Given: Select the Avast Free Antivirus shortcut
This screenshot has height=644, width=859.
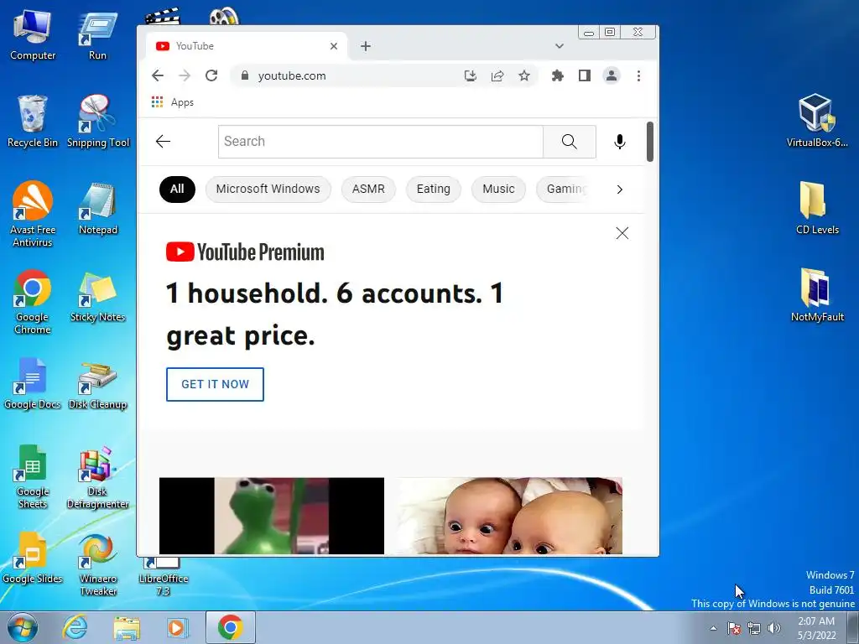Looking at the screenshot, I should 33,215.
